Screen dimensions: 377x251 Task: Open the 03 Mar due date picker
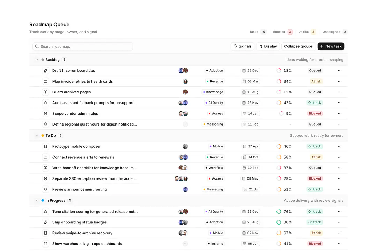[x=250, y=82]
